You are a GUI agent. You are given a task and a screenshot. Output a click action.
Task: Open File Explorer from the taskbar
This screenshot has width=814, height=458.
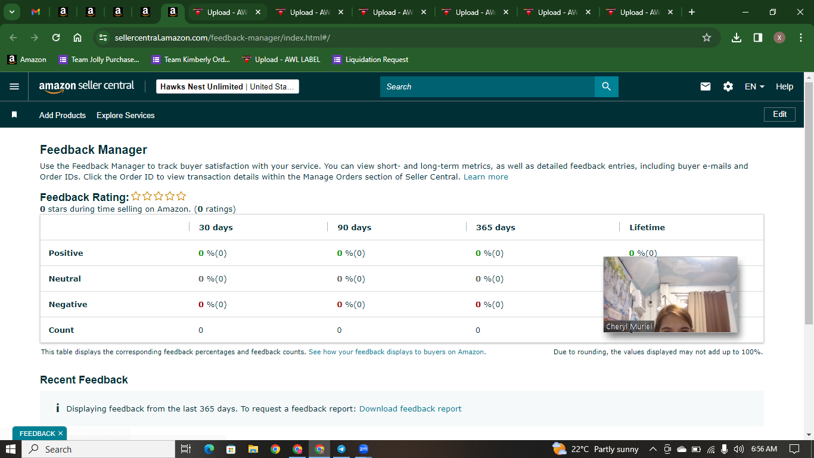[253, 449]
